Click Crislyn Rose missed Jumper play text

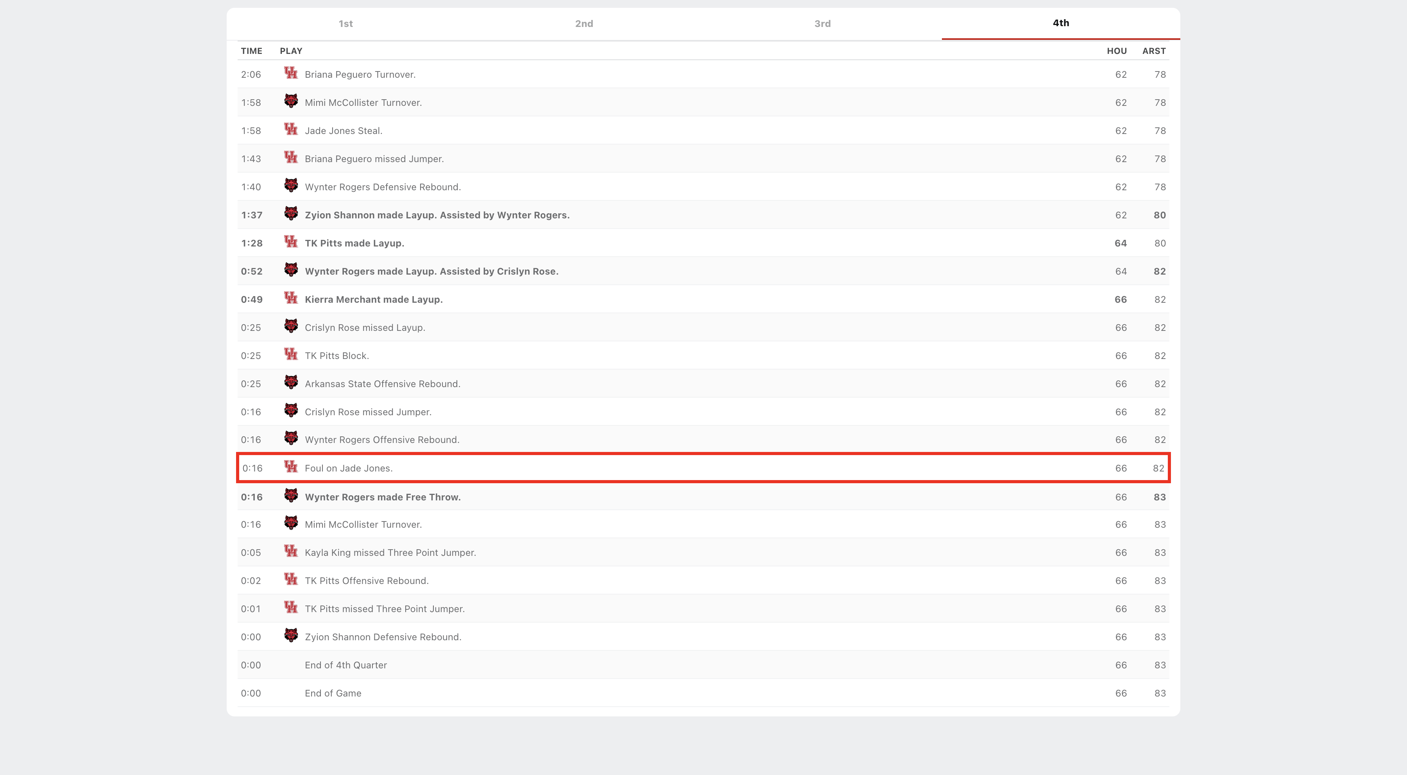(368, 412)
